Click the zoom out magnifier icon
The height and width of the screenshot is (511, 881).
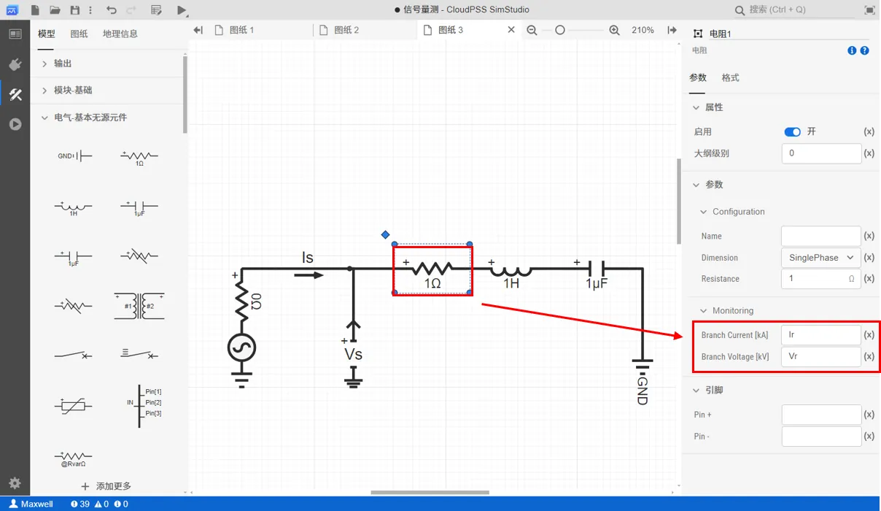click(x=532, y=30)
